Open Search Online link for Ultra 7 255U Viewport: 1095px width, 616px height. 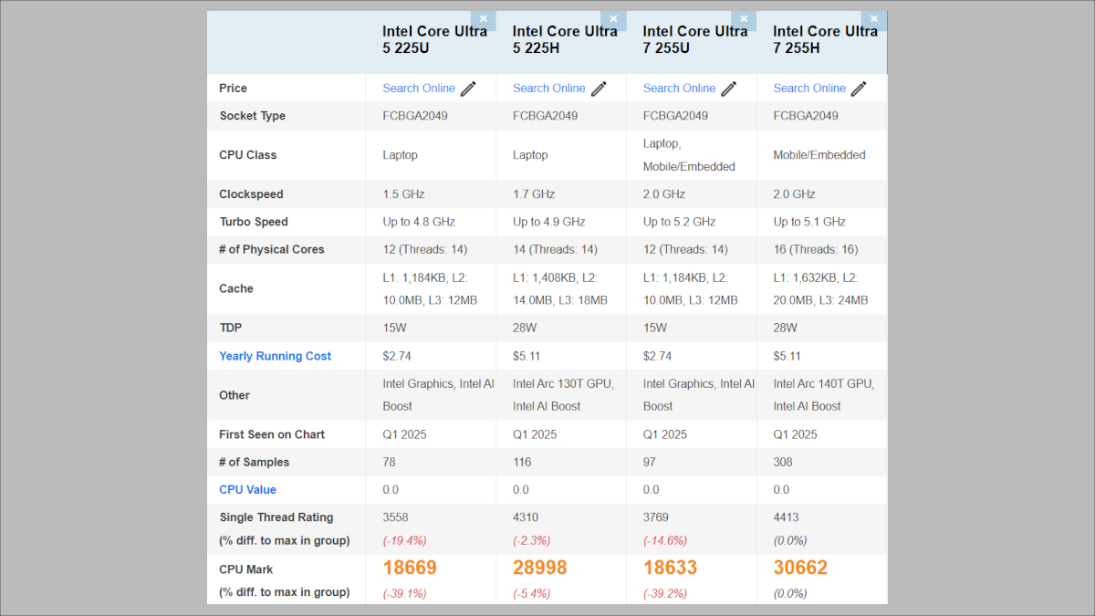coord(680,89)
